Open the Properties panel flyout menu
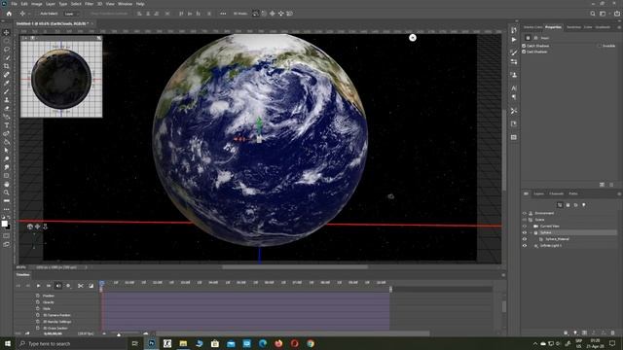This screenshot has height=350, width=623. click(x=619, y=27)
